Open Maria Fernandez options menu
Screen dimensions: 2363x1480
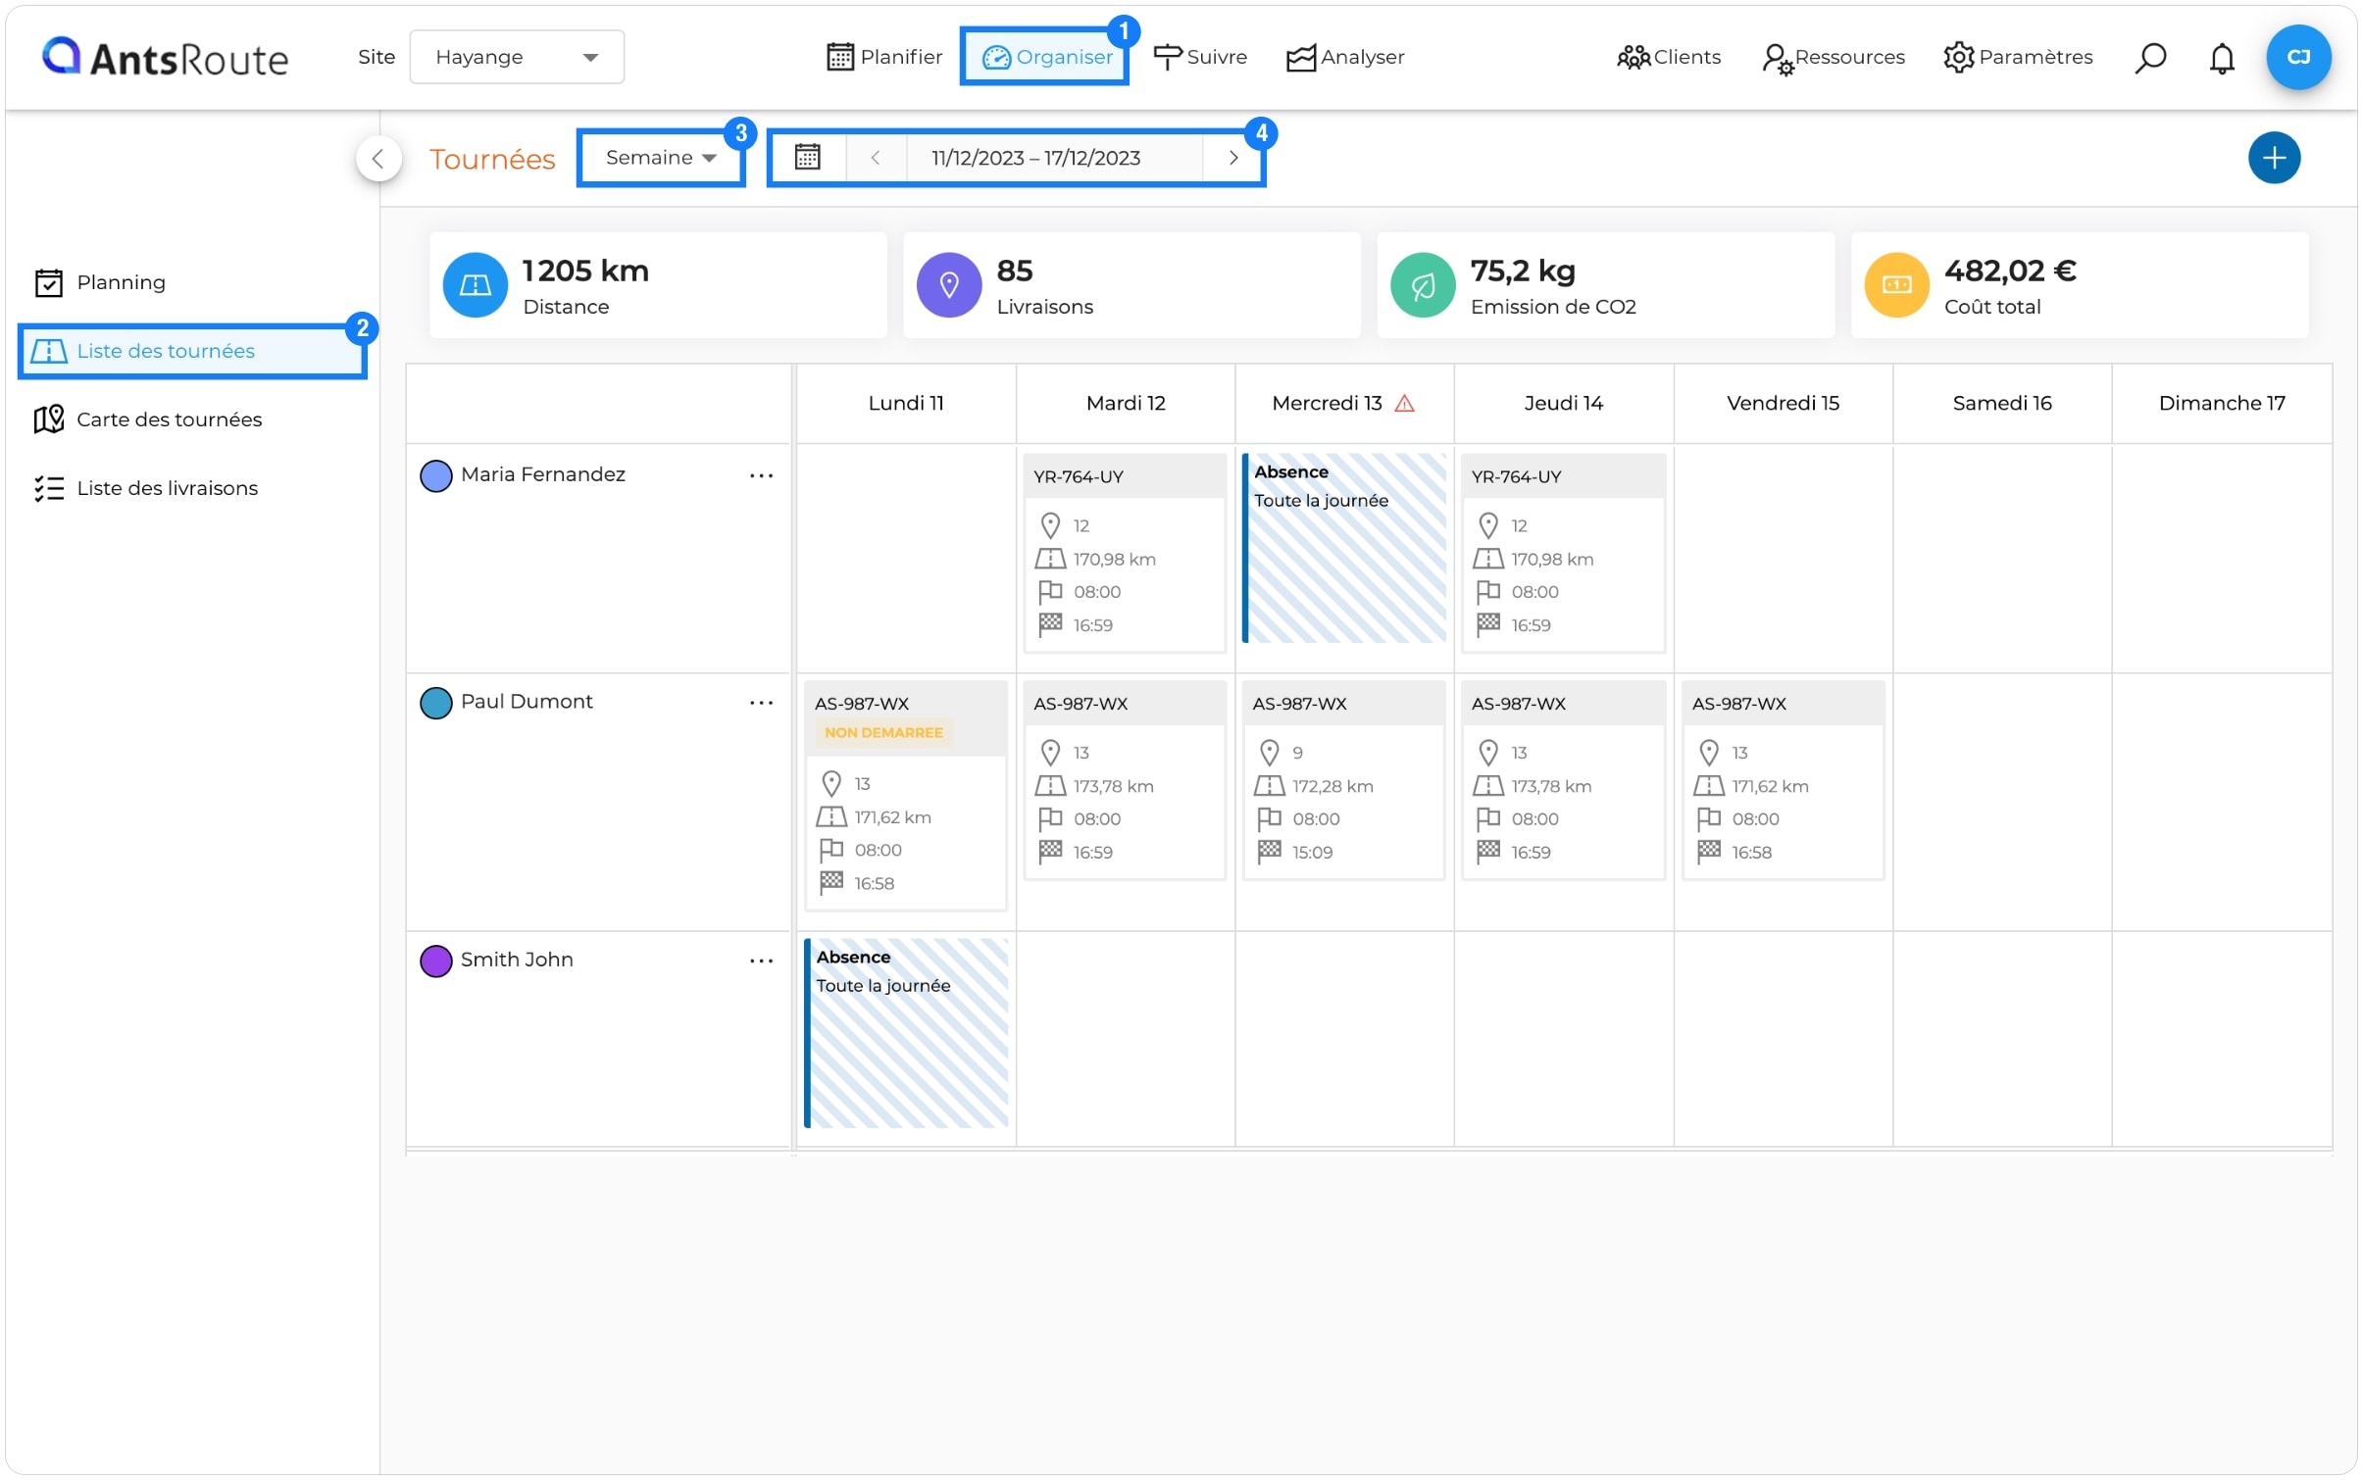(761, 475)
